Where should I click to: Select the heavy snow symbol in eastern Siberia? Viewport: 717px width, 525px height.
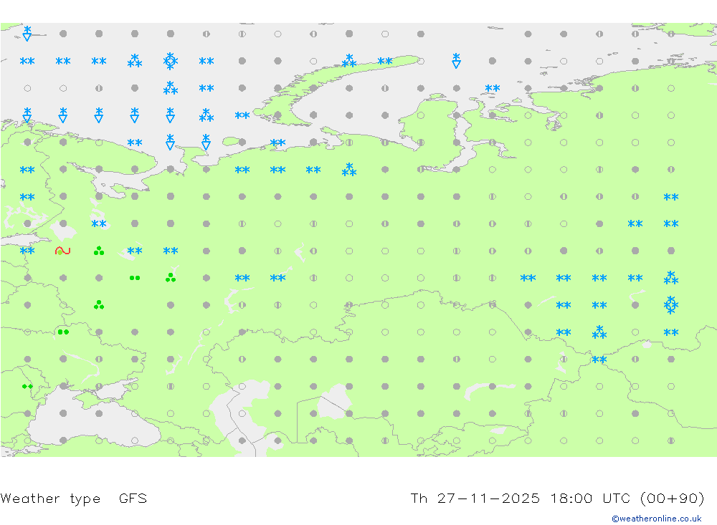[x=671, y=305]
